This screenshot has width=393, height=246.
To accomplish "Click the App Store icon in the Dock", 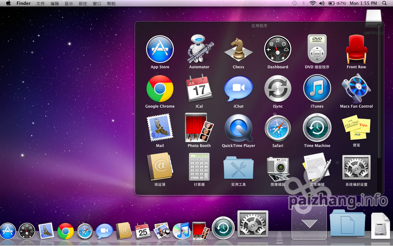I will click(x=7, y=231).
